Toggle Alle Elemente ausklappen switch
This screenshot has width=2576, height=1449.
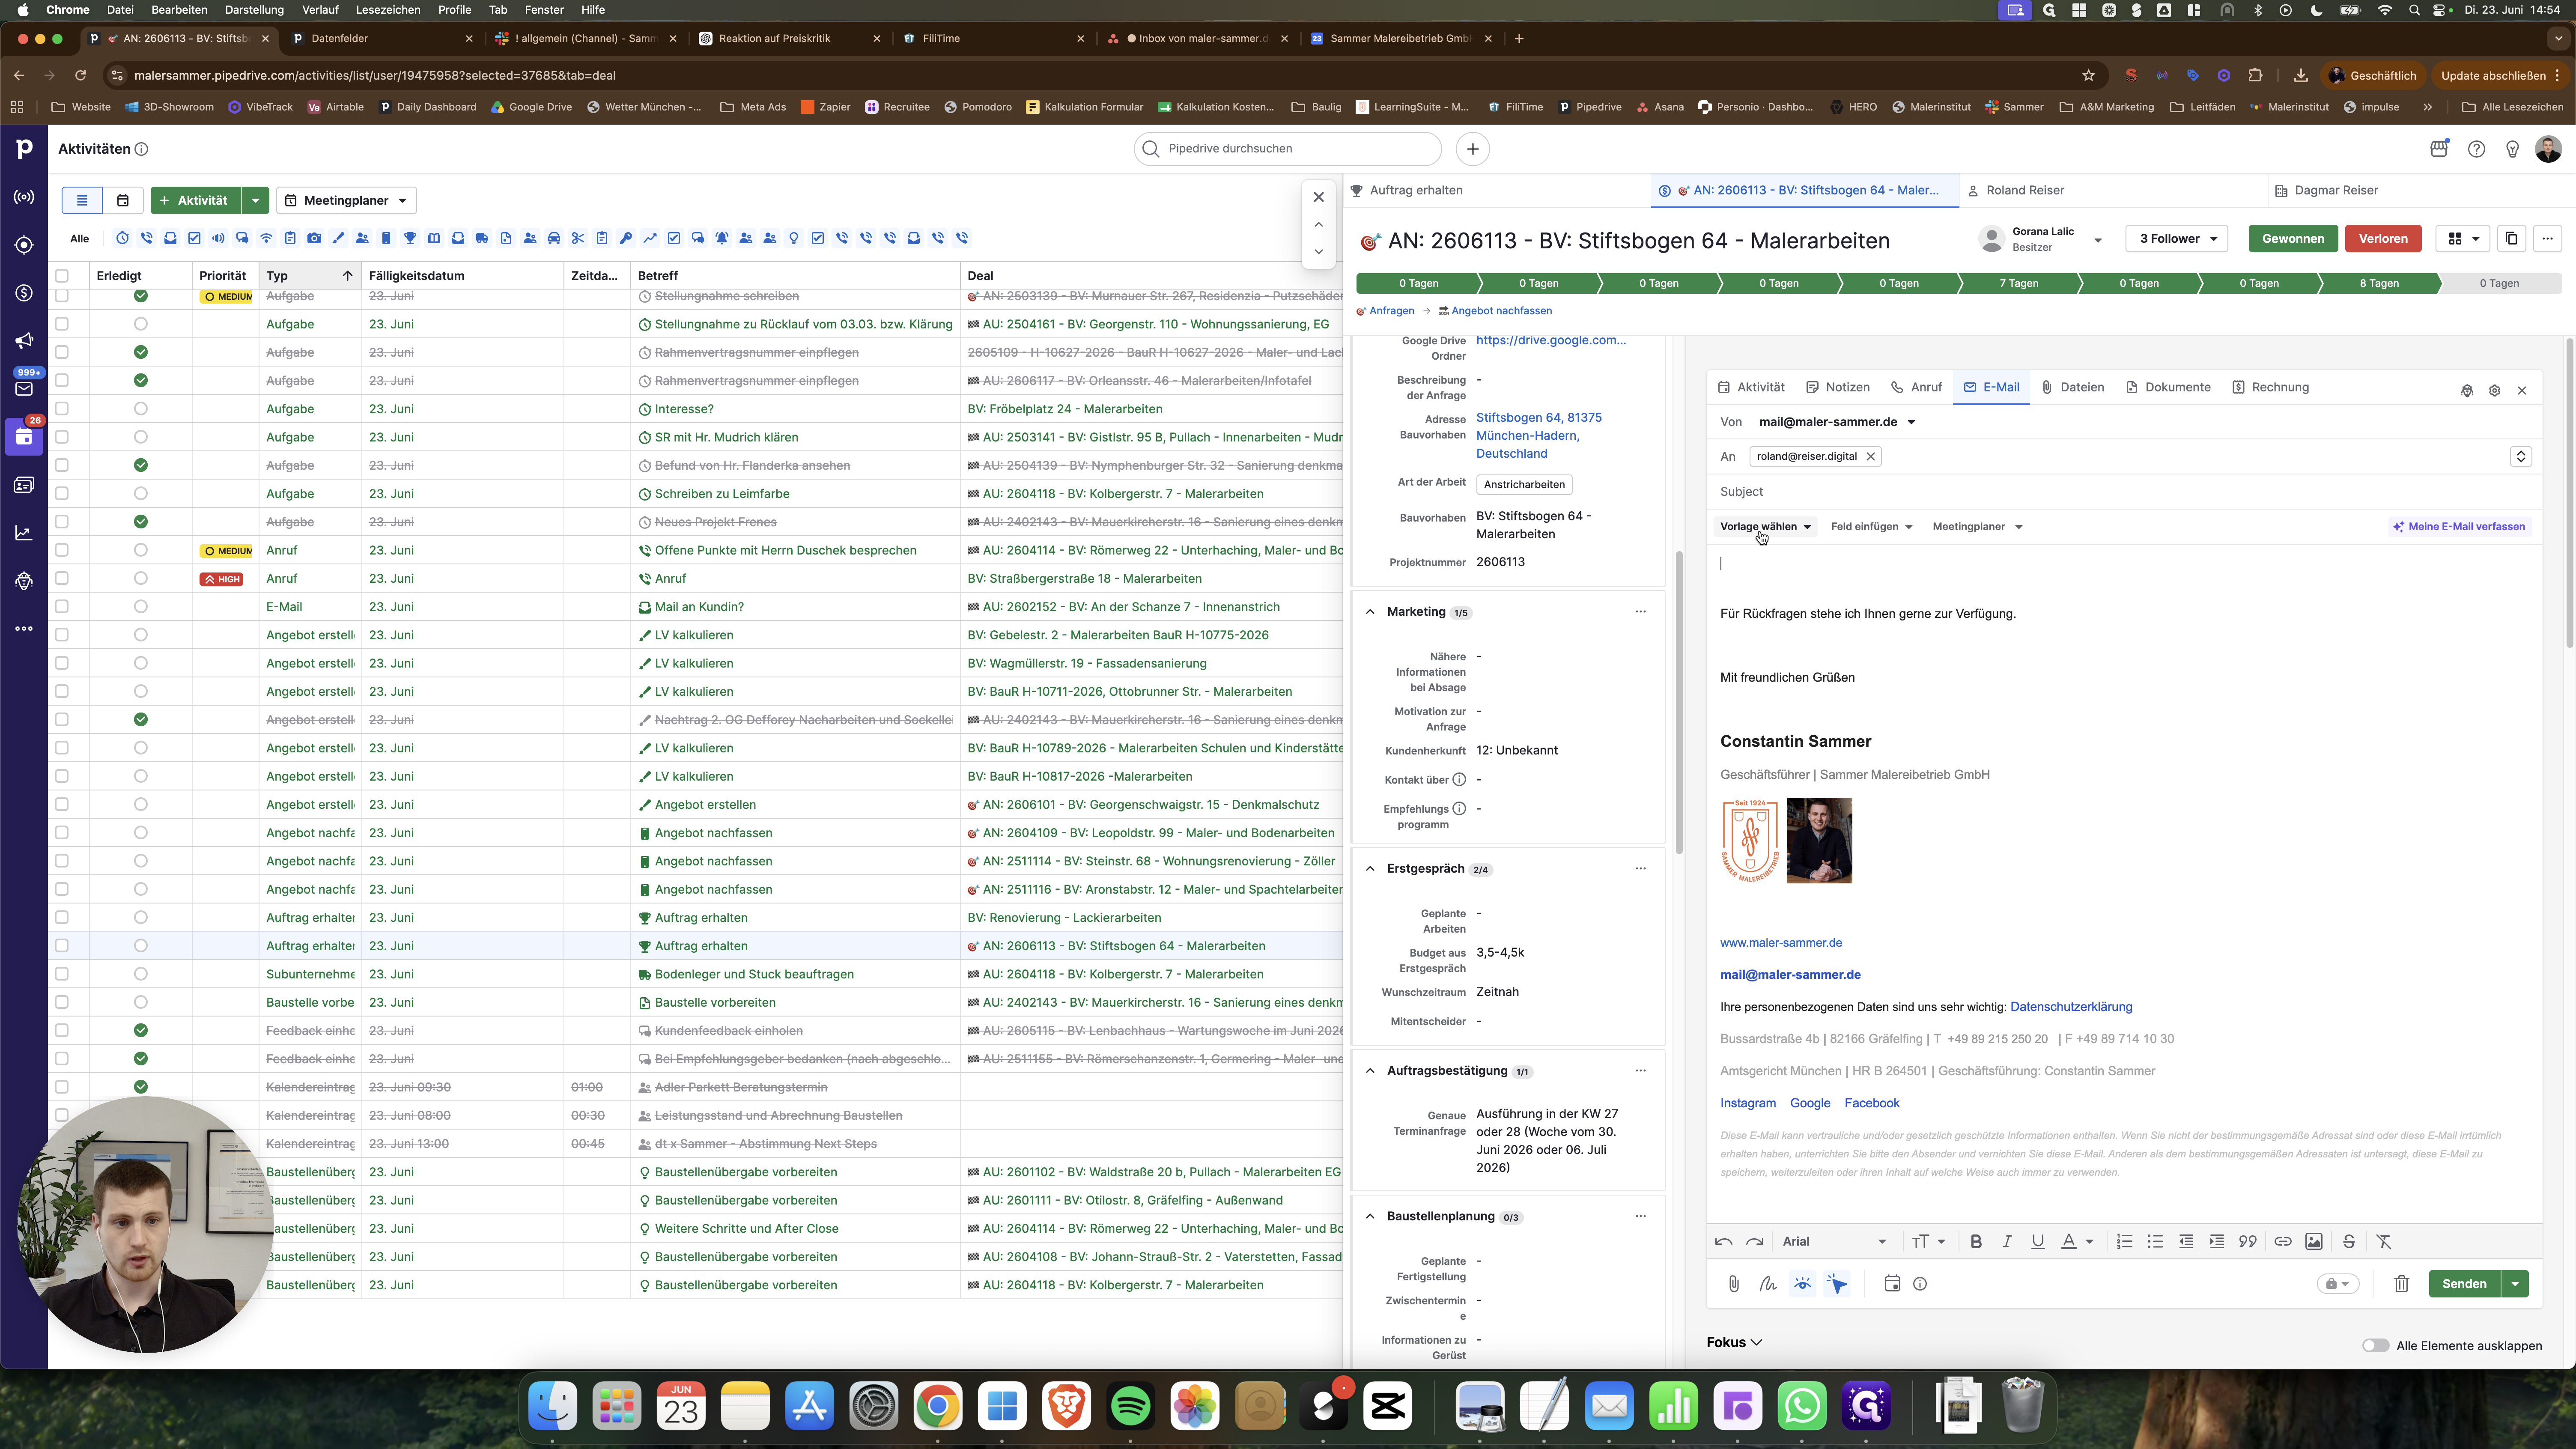tap(2376, 1346)
